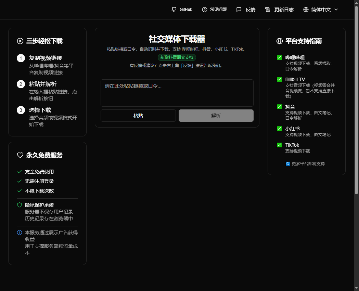
Task: Click the globe icon beside 平台支持指南
Action: (279, 41)
